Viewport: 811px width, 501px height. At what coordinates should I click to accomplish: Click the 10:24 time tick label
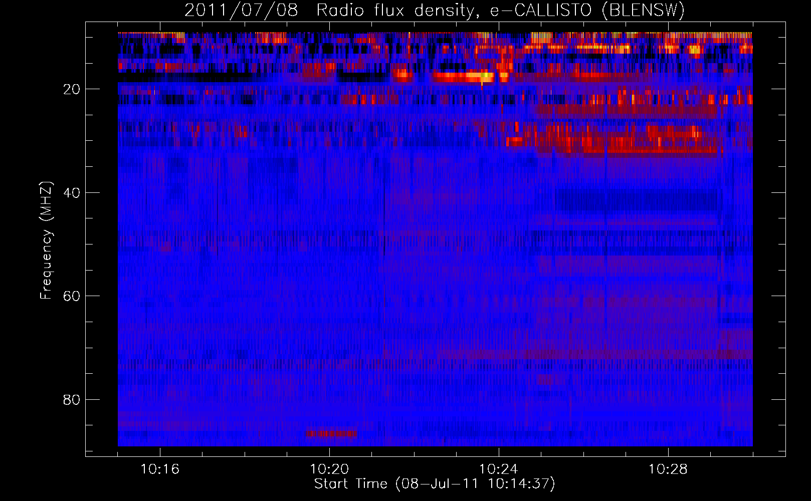point(499,469)
